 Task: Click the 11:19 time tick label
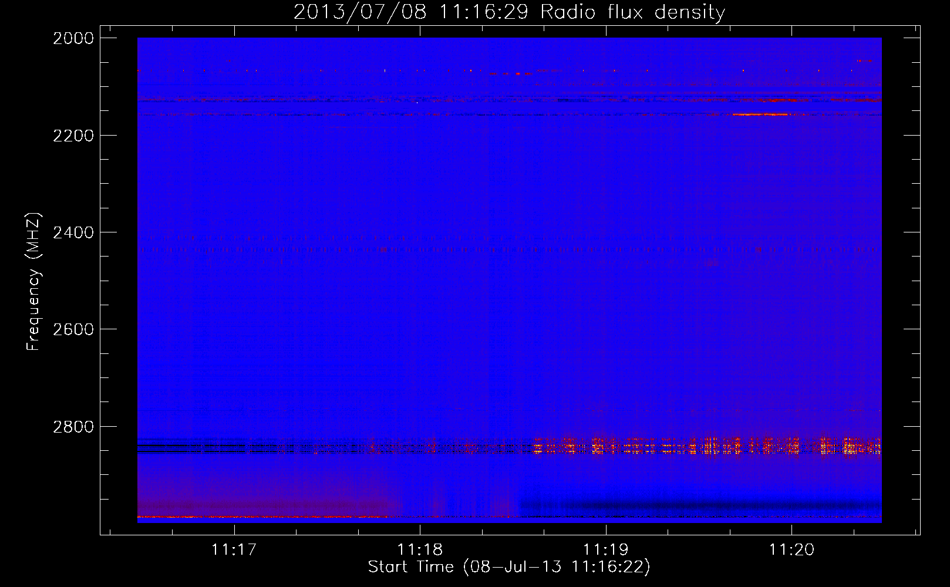click(x=605, y=549)
